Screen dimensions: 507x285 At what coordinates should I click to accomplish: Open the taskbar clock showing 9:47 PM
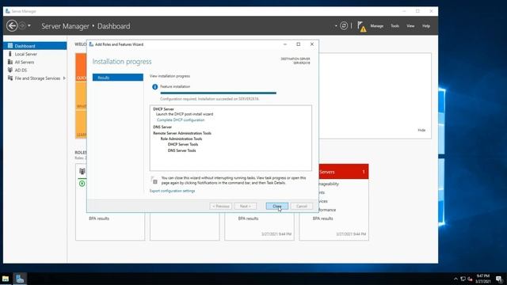[x=482, y=279]
